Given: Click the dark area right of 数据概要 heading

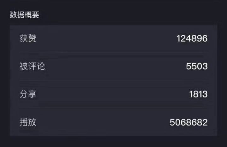Looking at the screenshot, I should point(126,15).
